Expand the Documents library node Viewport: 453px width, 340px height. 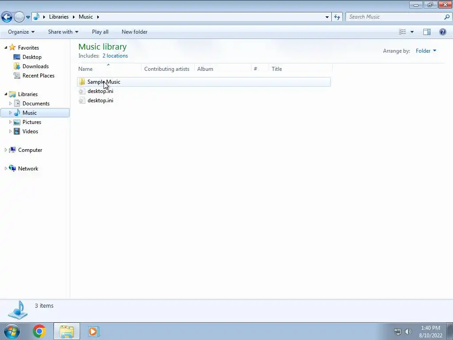pos(11,103)
